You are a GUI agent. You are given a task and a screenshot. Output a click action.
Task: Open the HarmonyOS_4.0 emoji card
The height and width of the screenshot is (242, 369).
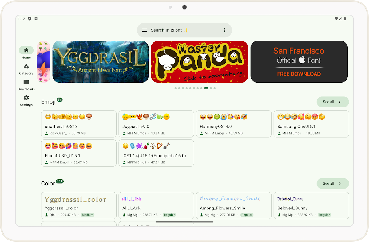point(234,124)
